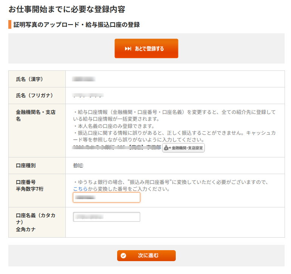The image size is (291, 274).
Task: Click the お仕事開始までに必要な登録内容 page title
Action: pyautogui.click(x=67, y=9)
